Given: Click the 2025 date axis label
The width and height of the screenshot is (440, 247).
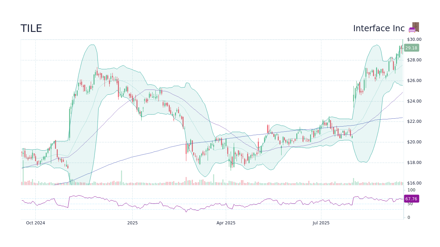Looking at the screenshot, I should tap(132, 223).
